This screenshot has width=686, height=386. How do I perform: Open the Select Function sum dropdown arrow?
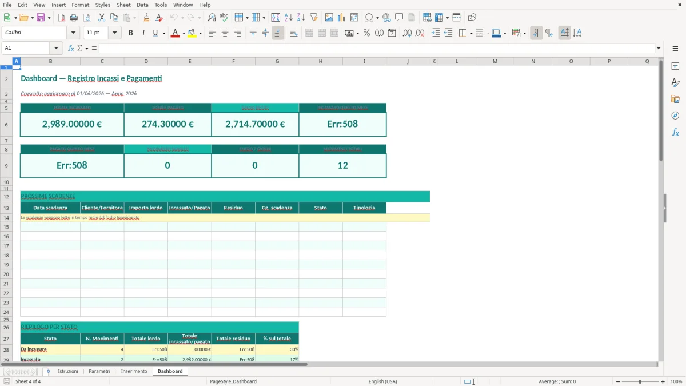pos(87,48)
